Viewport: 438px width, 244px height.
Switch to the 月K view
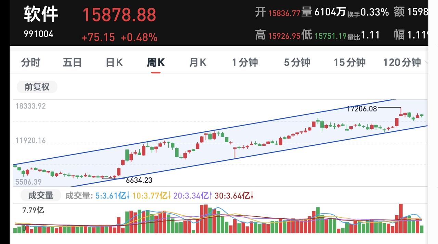click(198, 62)
